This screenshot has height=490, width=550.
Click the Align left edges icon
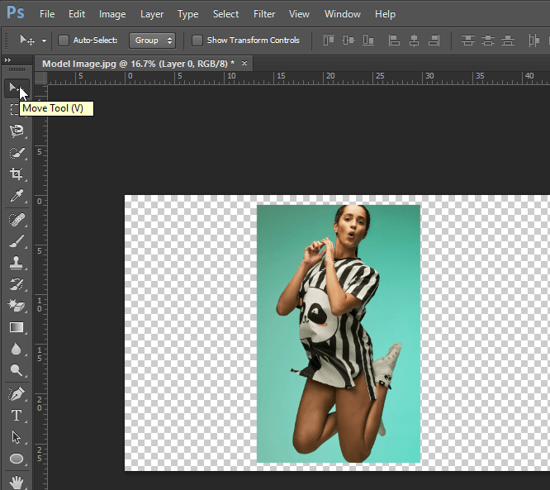point(394,40)
